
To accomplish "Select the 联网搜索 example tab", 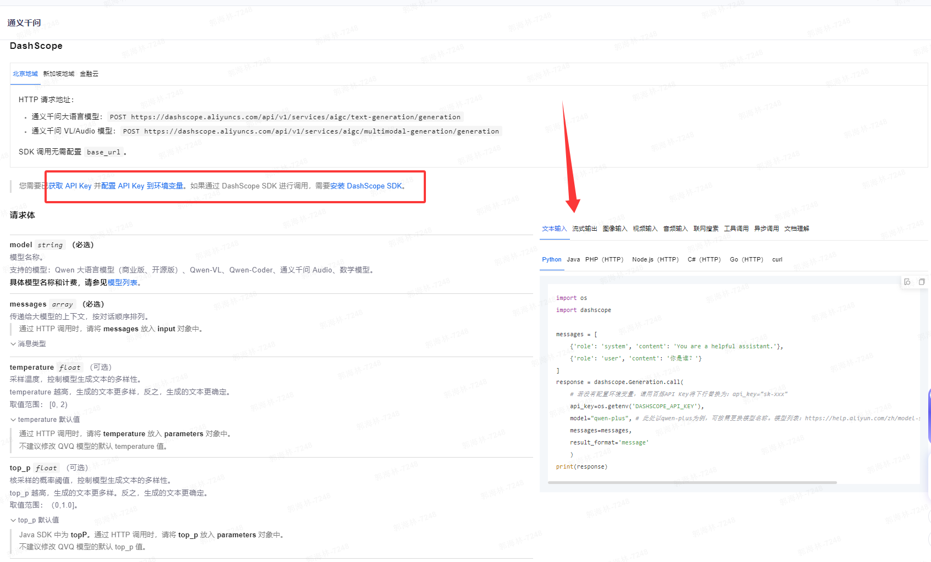I will click(706, 229).
